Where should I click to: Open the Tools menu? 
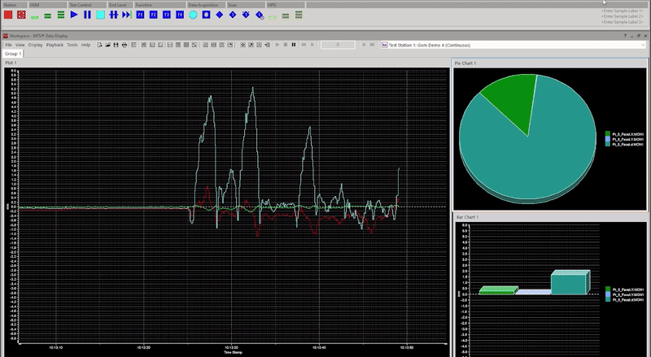(x=72, y=45)
